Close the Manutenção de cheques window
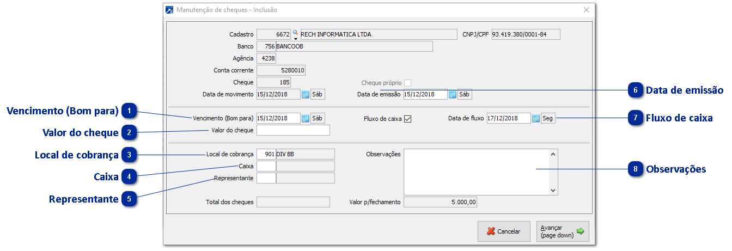Image resolution: width=732 pixels, height=251 pixels. [587, 10]
